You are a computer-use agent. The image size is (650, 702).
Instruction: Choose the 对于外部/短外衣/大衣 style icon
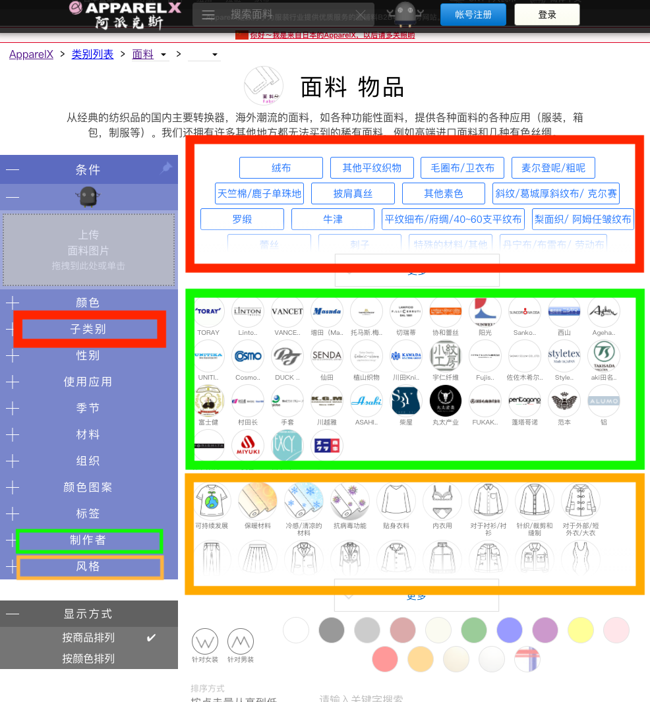[581, 501]
